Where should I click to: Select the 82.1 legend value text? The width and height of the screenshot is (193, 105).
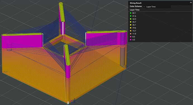[134, 13]
